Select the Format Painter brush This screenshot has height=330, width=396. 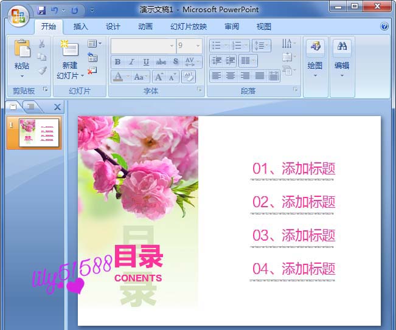[42, 70]
